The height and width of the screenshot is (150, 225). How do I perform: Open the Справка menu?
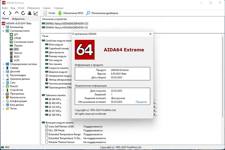click(x=58, y=8)
